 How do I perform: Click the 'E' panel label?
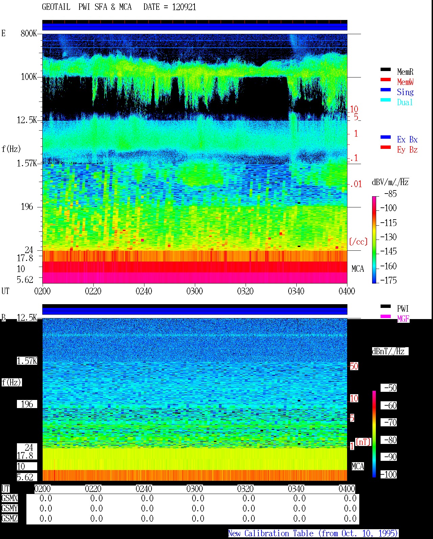(x=4, y=33)
